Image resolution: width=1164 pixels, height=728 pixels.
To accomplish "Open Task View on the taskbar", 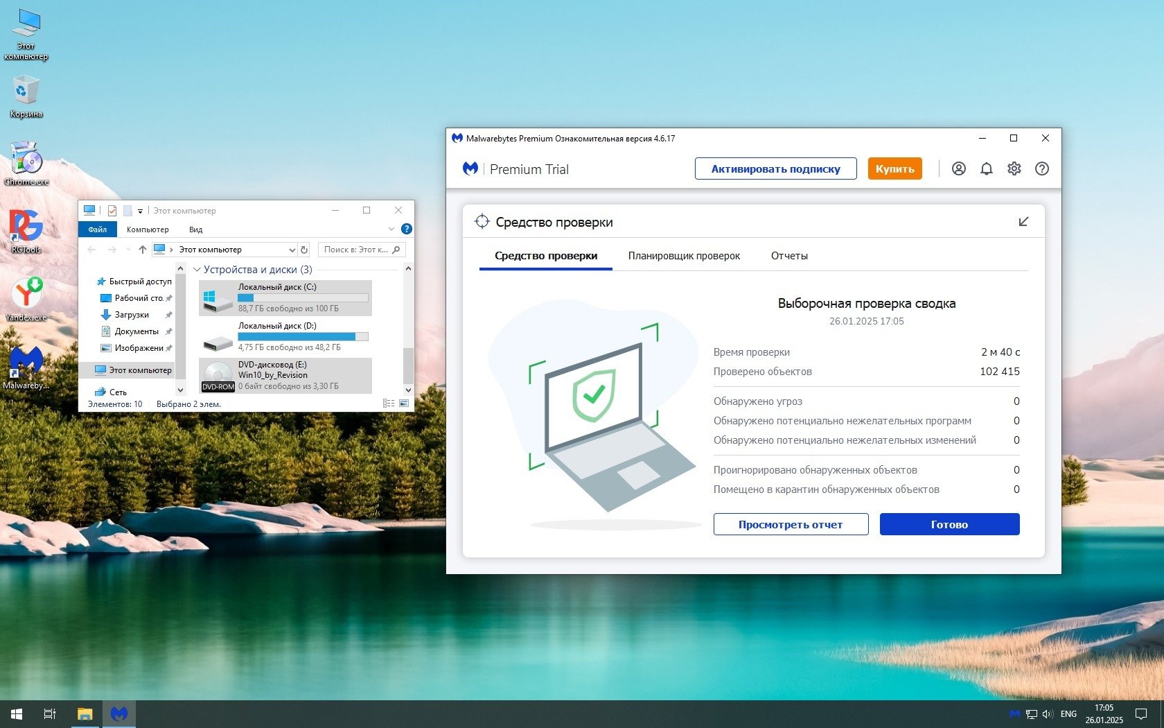I will [x=50, y=714].
